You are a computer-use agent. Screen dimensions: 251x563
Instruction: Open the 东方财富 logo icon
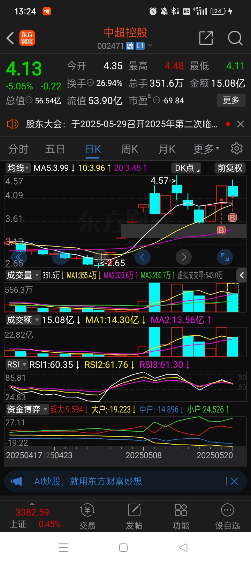27,38
